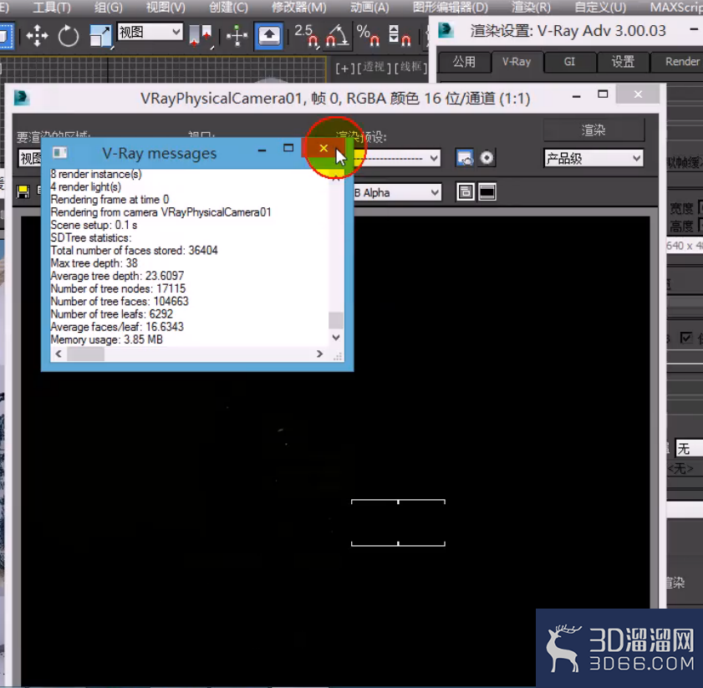The height and width of the screenshot is (688, 703).
Task: Switch to the 设置 tab
Action: pos(623,62)
